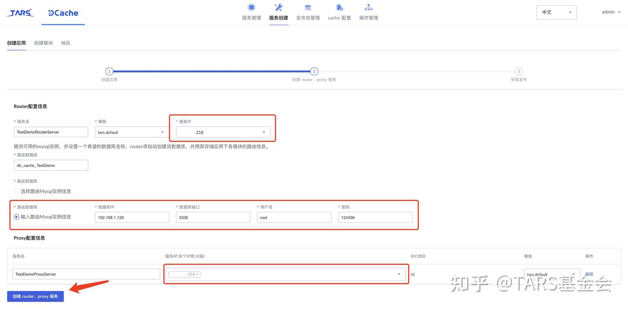Click the DCache logo link
The image size is (628, 309).
pyautogui.click(x=63, y=13)
